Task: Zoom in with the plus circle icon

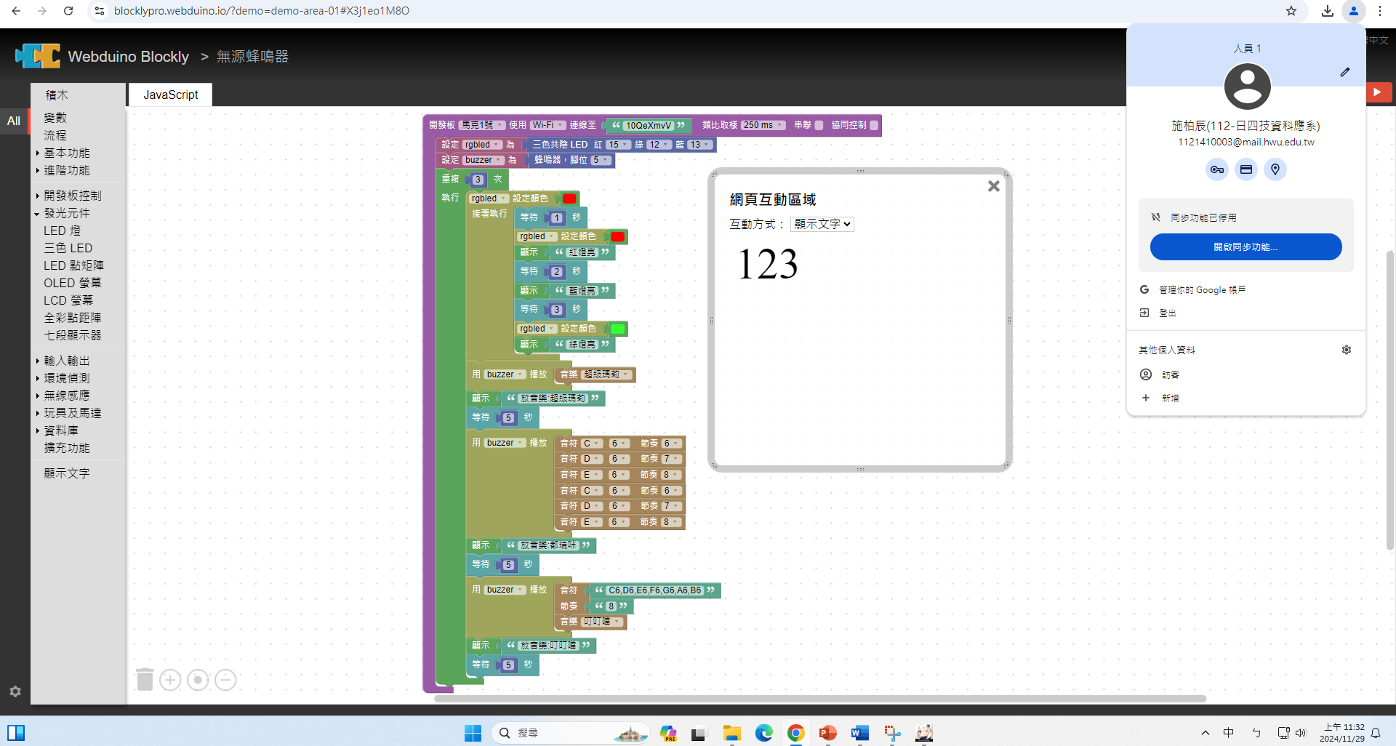Action: click(170, 680)
